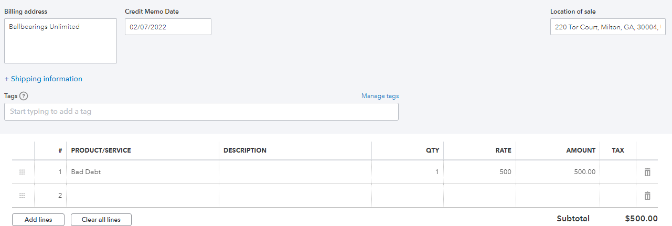The width and height of the screenshot is (672, 226).
Task: Focus the Tags input field
Action: pyautogui.click(x=201, y=112)
